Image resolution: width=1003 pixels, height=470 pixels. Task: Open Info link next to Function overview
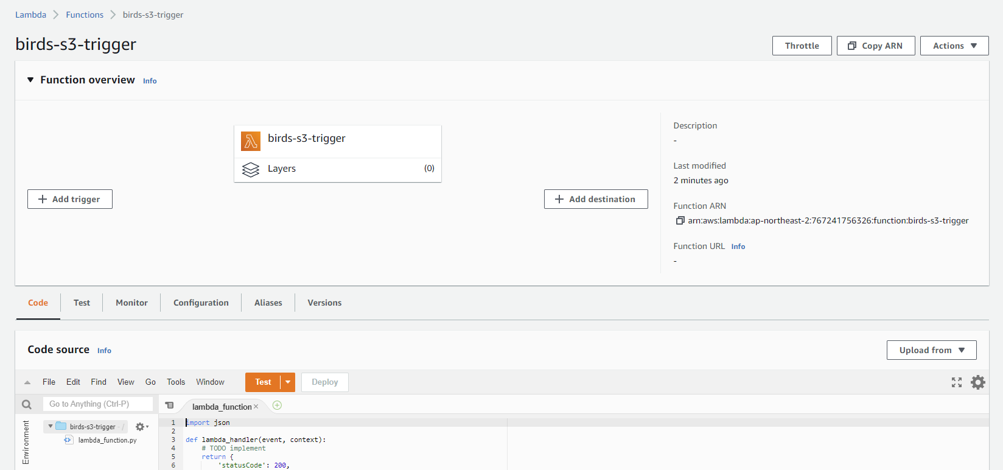(x=150, y=81)
